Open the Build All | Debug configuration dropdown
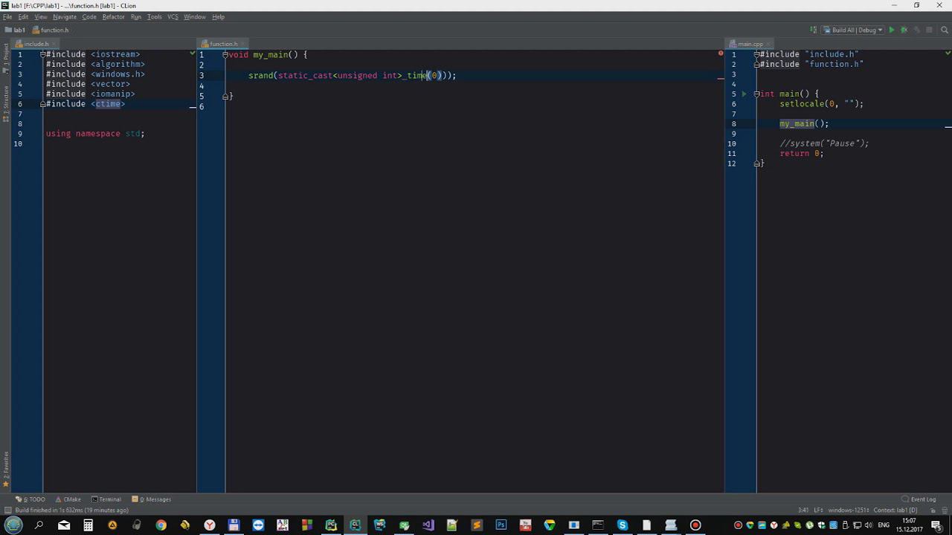952x535 pixels. tap(852, 30)
